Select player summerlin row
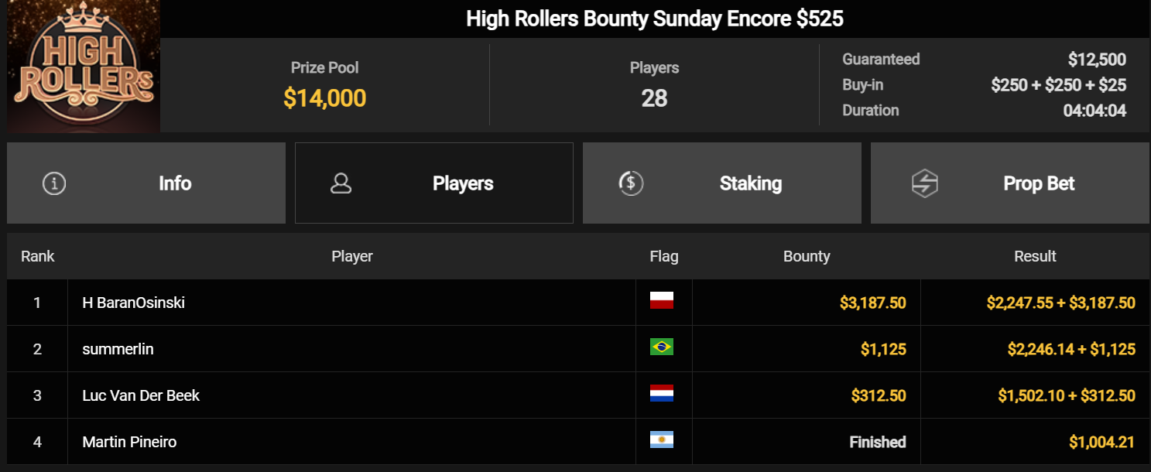The image size is (1151, 472). coord(578,349)
